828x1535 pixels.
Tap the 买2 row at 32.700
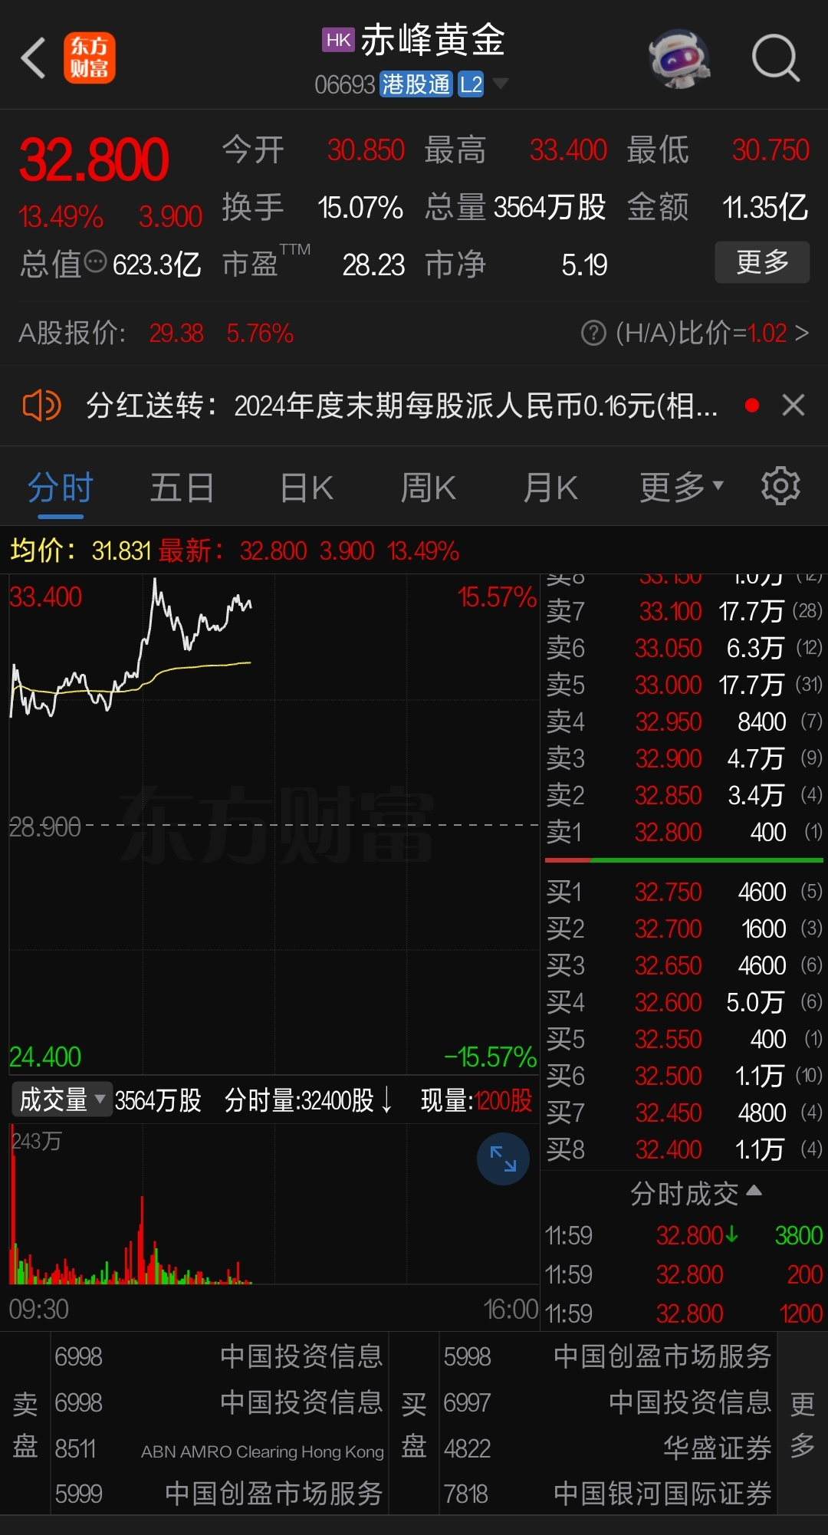tap(684, 929)
